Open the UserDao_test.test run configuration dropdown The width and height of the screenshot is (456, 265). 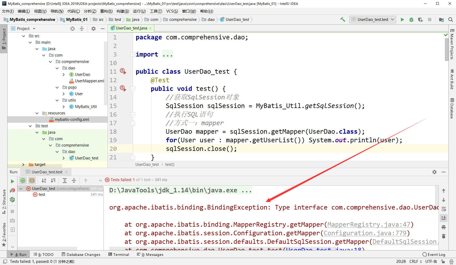(x=373, y=20)
